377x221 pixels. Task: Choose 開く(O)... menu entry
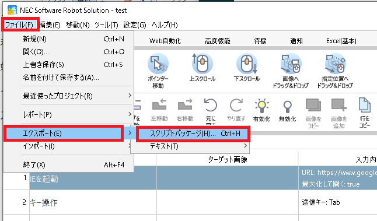[x=68, y=52]
